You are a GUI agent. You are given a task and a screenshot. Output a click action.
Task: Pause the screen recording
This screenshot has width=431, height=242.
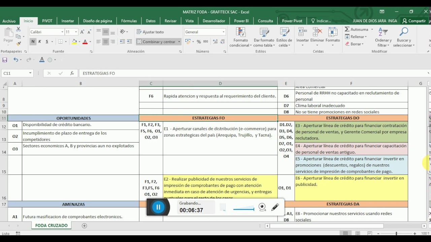[x=158, y=207]
